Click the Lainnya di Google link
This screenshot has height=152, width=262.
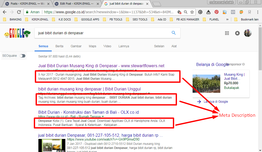[x=216, y=101]
